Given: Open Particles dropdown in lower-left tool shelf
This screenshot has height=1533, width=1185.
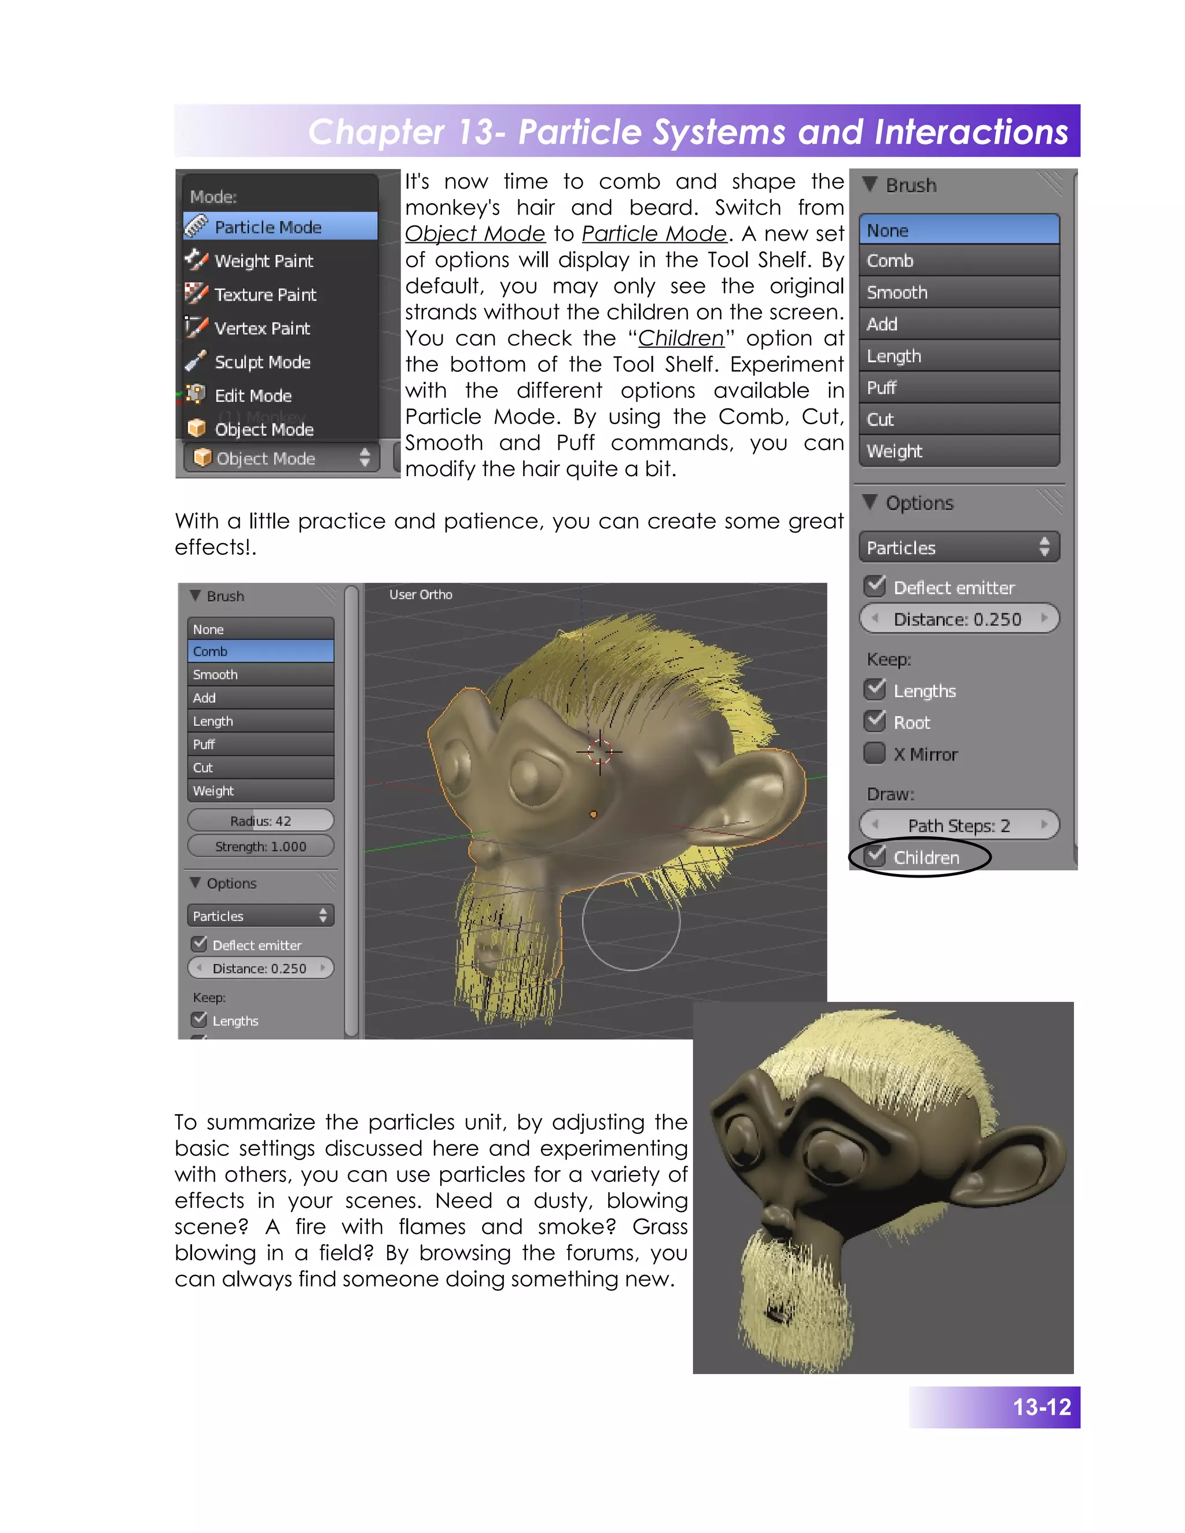Looking at the screenshot, I should [260, 915].
